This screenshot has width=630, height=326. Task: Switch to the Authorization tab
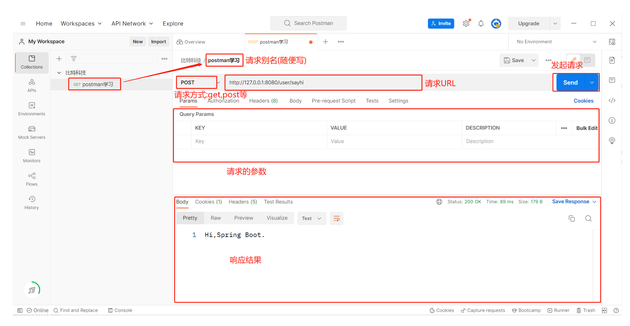tap(223, 101)
